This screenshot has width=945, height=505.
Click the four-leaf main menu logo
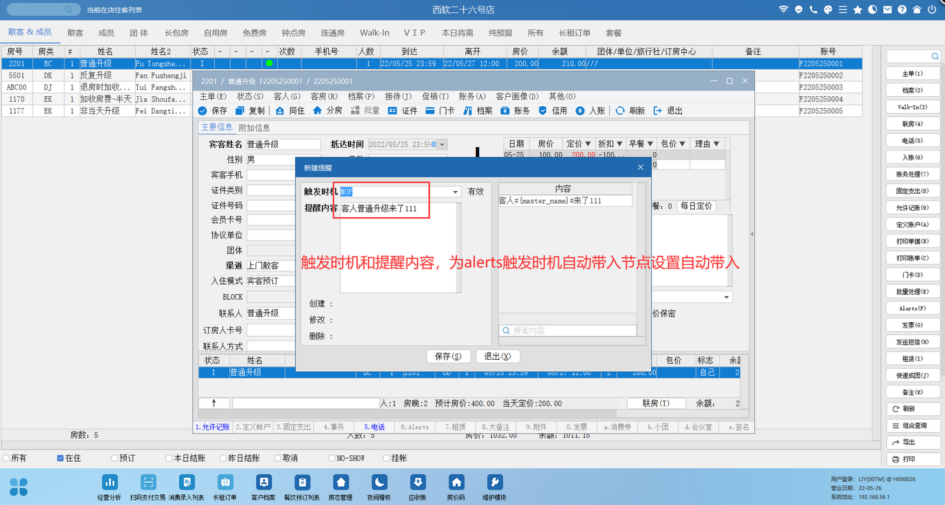(x=18, y=487)
